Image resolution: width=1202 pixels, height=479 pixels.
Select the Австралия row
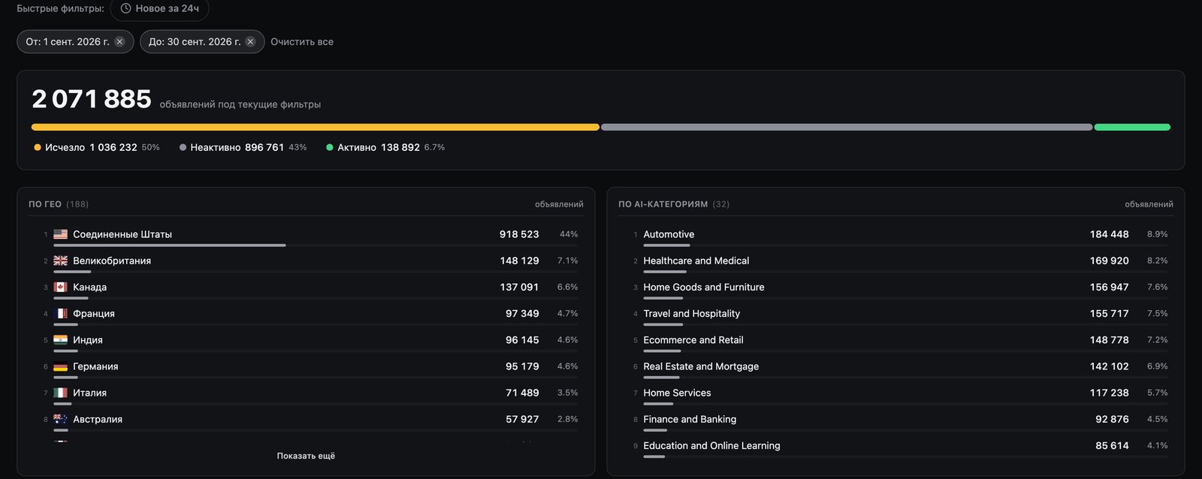[x=306, y=420]
